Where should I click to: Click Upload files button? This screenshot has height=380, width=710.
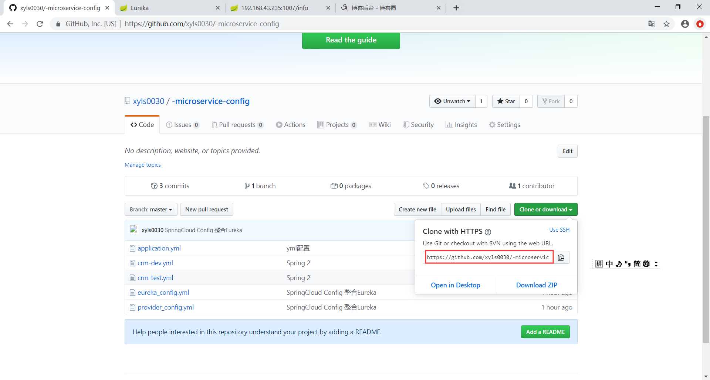(461, 210)
